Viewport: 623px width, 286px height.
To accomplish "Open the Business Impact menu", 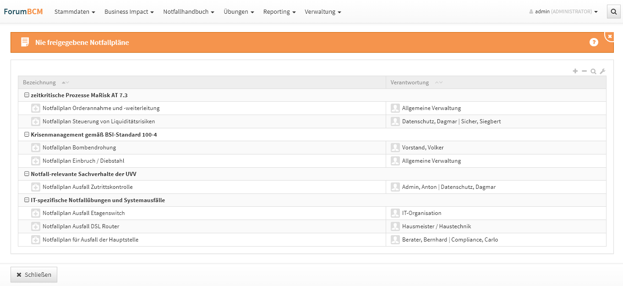I will (x=129, y=12).
